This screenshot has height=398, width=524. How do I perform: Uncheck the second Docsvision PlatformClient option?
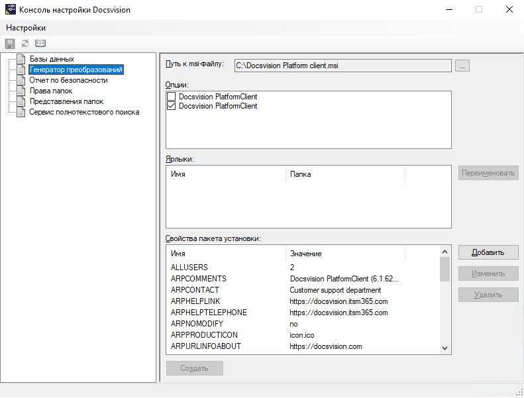[172, 106]
